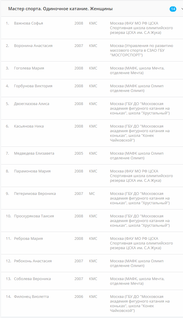The width and height of the screenshot is (183, 318).
Task: Select the Парамонова Мария row
Action: (x=32, y=171)
